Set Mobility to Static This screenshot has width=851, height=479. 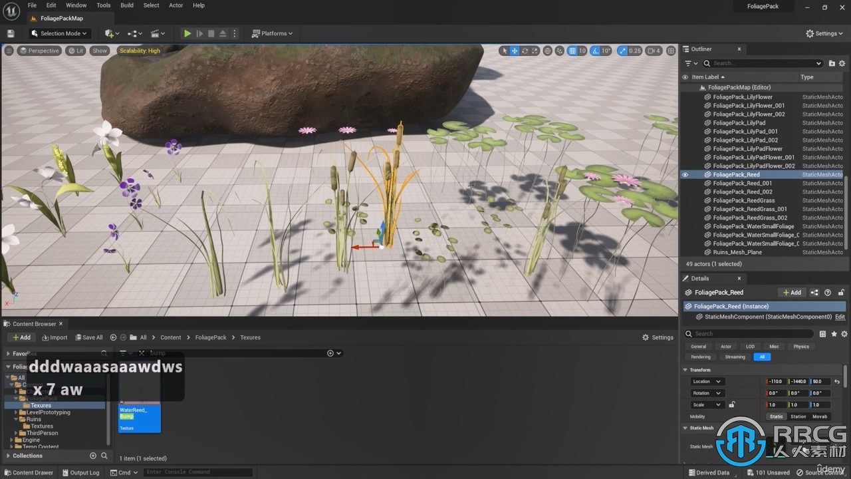pos(777,416)
